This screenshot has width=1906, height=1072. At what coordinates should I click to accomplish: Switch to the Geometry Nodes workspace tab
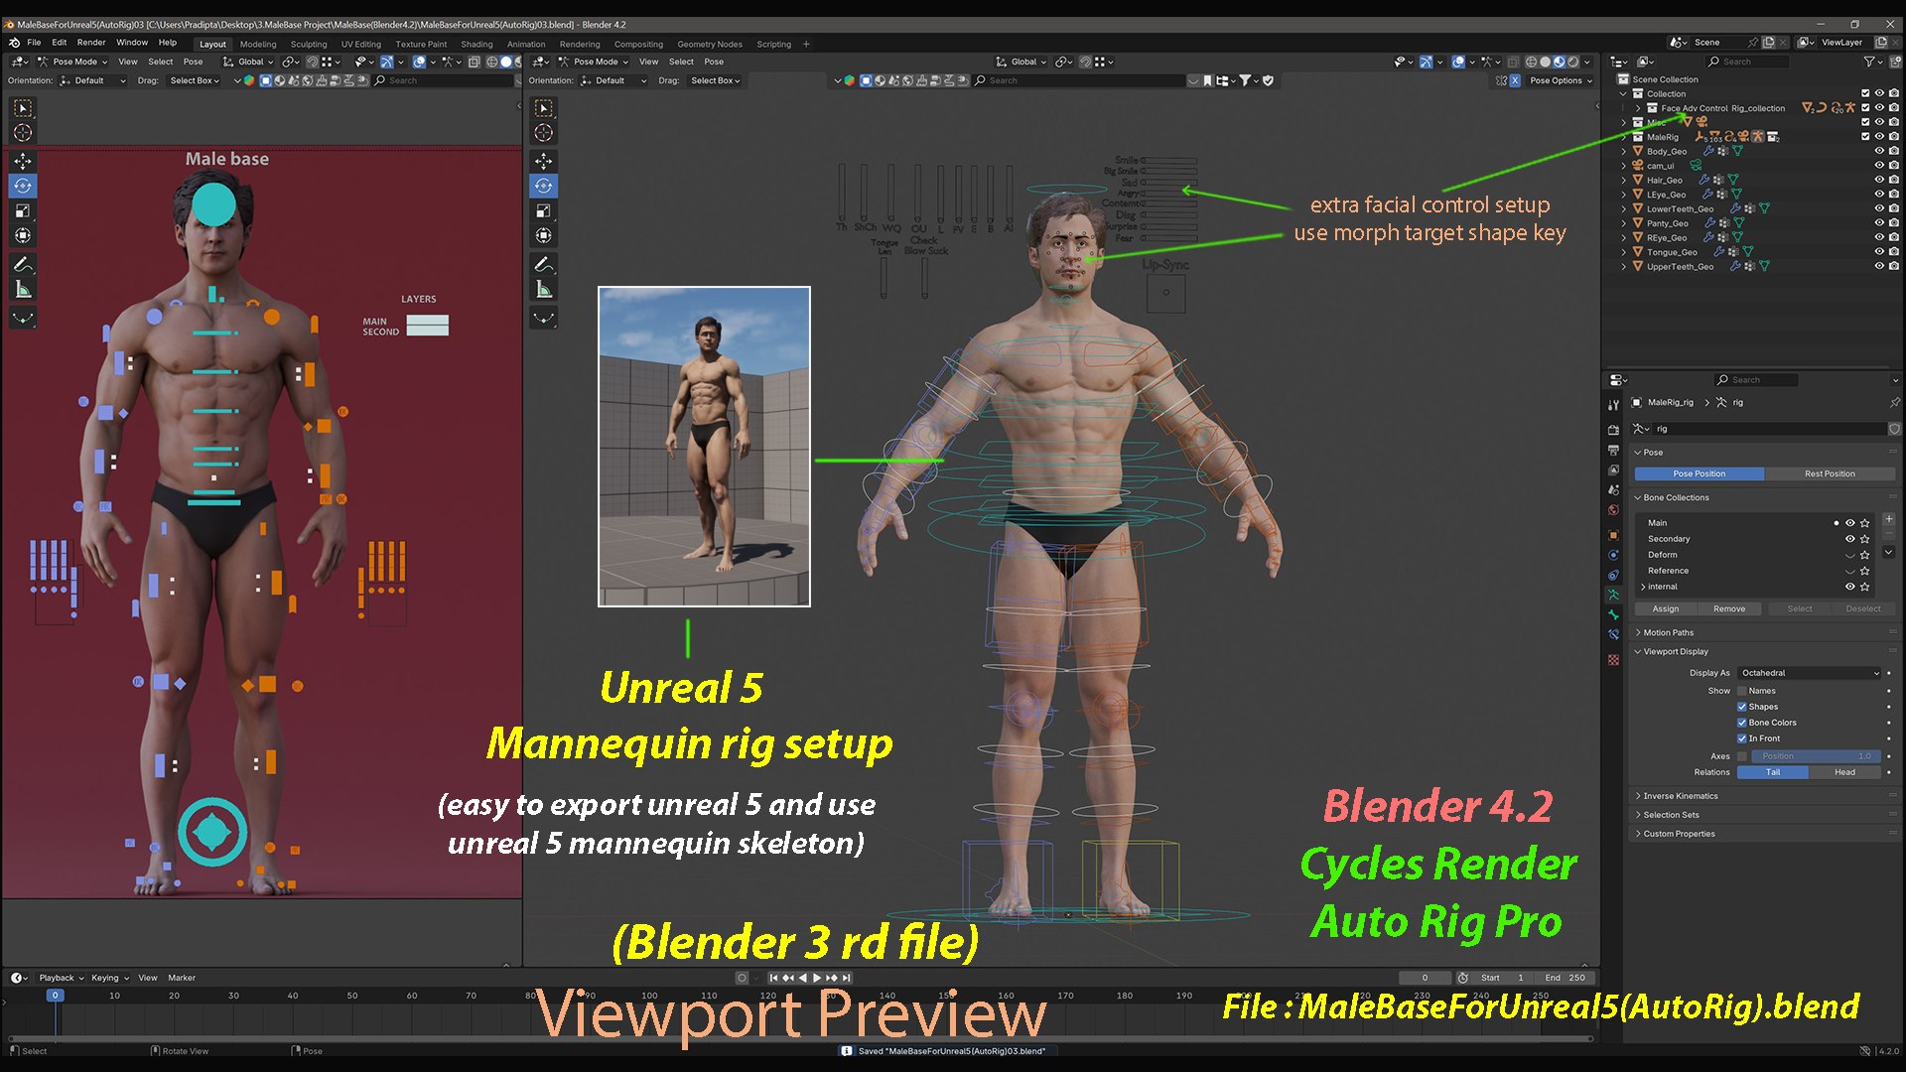tap(709, 44)
